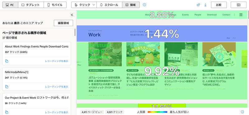The width and height of the screenshot is (249, 115).
Task: Click the camera screenshot button
Action: click(x=238, y=5)
